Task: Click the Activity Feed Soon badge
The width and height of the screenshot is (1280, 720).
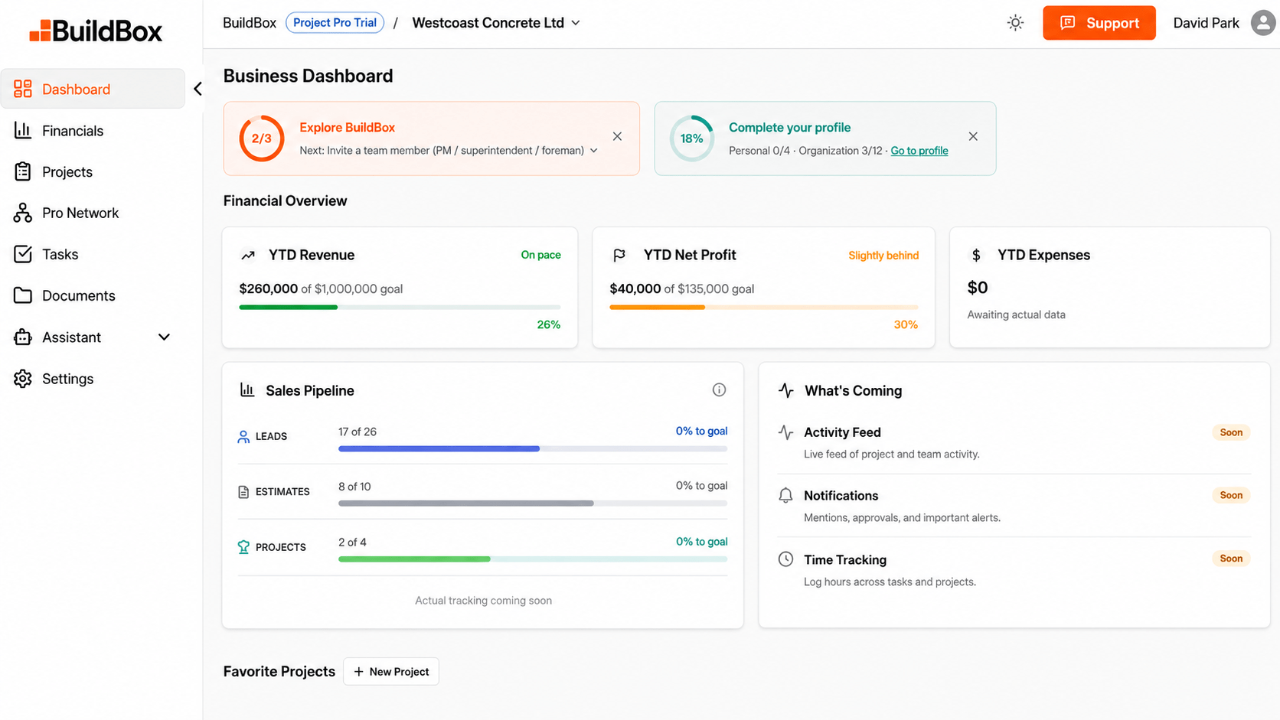Action: pos(1231,432)
